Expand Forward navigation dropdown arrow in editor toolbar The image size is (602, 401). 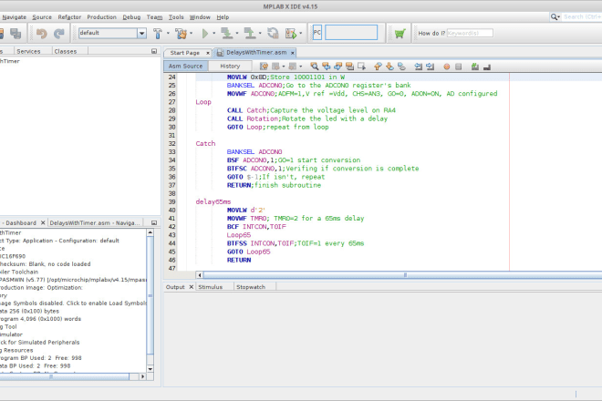point(301,67)
